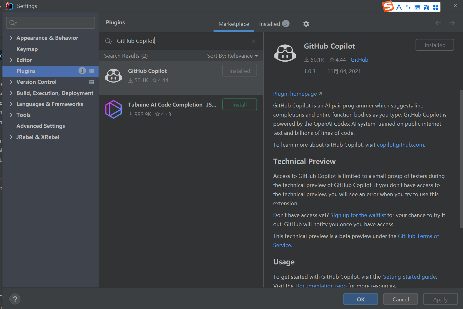This screenshot has height=309, width=463.
Task: Toggle Sogou English/Chinese input mode
Action: coord(399,7)
